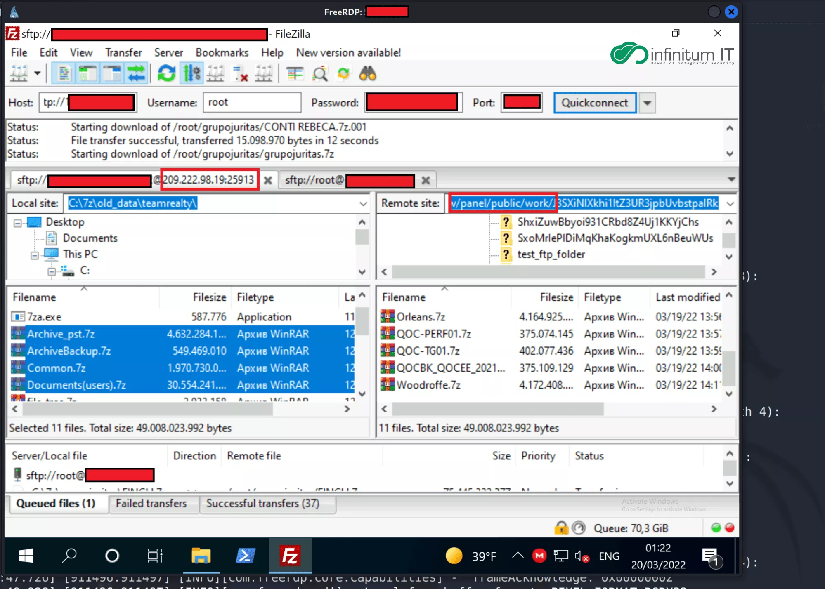Screen dimensions: 825x589
Task: Open the Site Manager toolbar icon
Action: click(x=19, y=74)
